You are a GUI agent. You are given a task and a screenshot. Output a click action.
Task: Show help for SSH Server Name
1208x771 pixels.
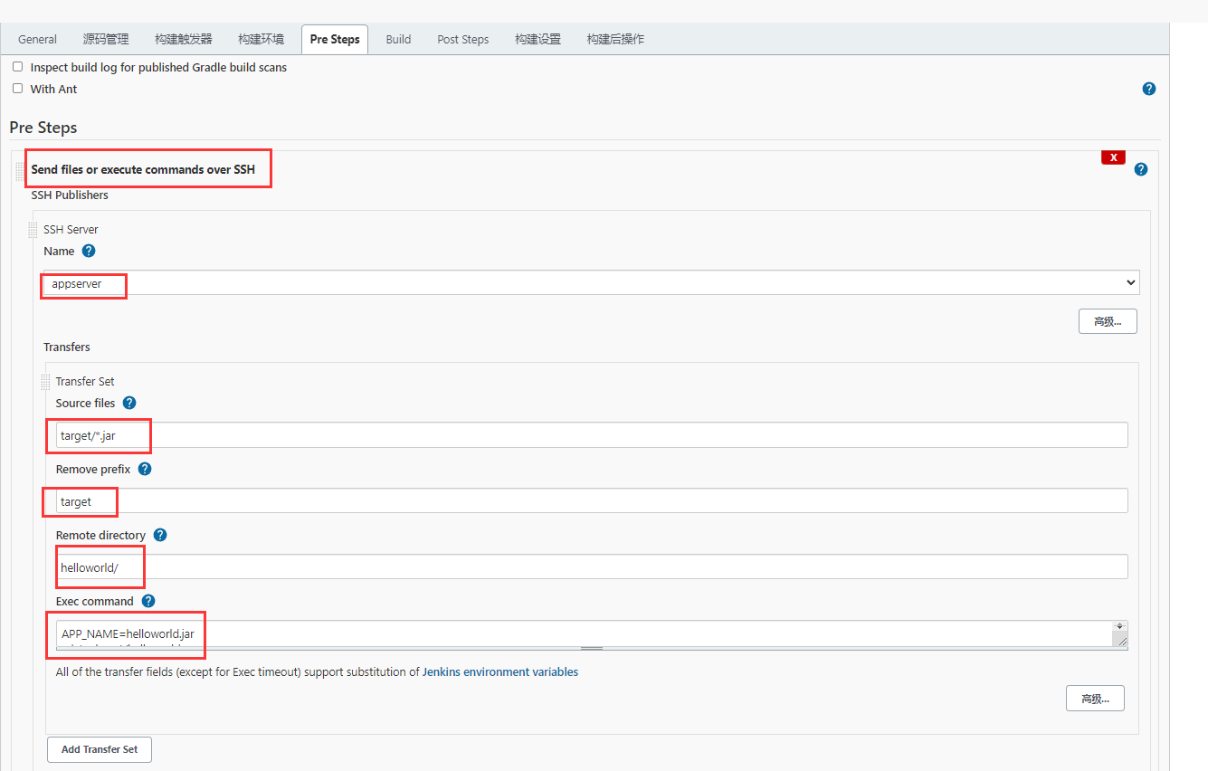[x=89, y=251]
